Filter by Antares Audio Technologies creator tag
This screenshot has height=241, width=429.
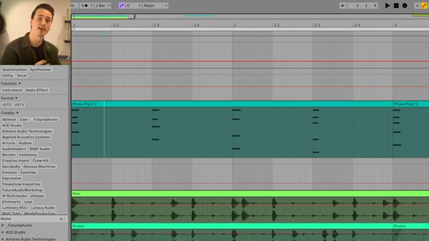[x=27, y=131]
